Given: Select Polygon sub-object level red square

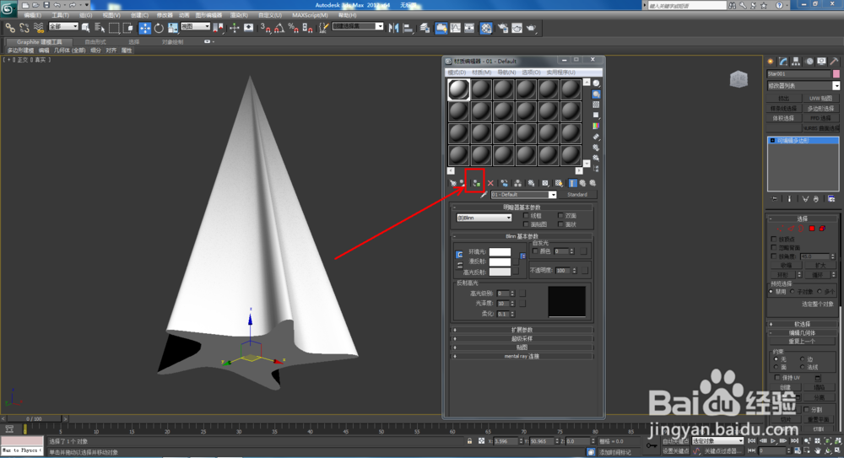Looking at the screenshot, I should 812,229.
